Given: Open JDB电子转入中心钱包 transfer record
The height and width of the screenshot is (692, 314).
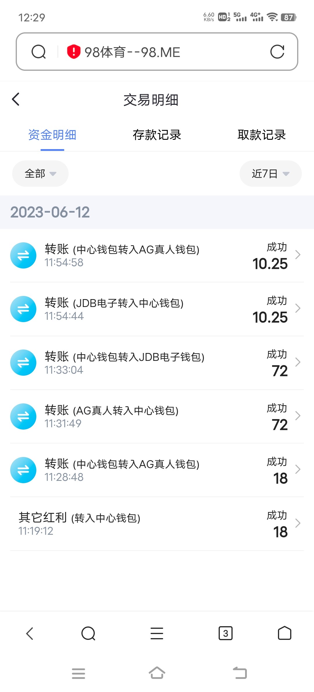Looking at the screenshot, I should click(x=145, y=309).
